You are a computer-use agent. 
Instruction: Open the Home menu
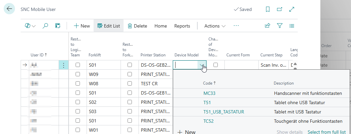pyautogui.click(x=161, y=26)
